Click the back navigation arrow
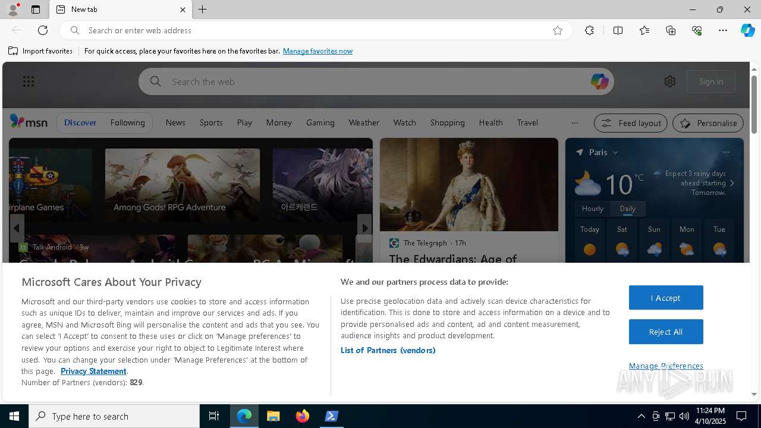The width and height of the screenshot is (761, 428). click(17, 30)
